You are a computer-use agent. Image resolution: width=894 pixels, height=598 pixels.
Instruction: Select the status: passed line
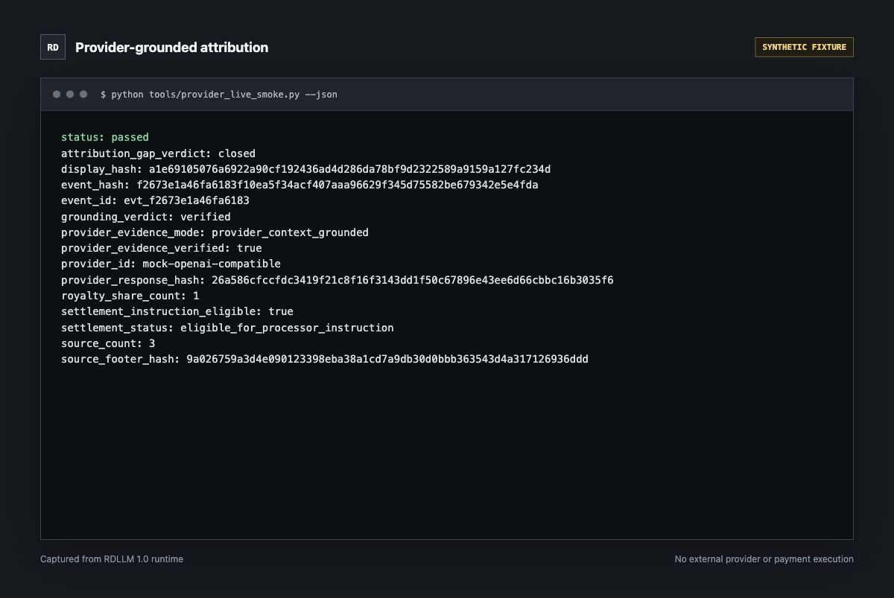click(x=105, y=137)
